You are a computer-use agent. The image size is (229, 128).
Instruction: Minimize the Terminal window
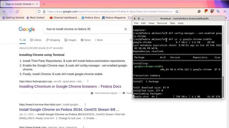143,19
